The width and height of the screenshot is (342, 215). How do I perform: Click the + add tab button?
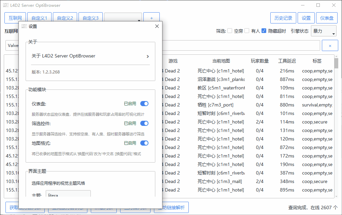[x=151, y=18]
